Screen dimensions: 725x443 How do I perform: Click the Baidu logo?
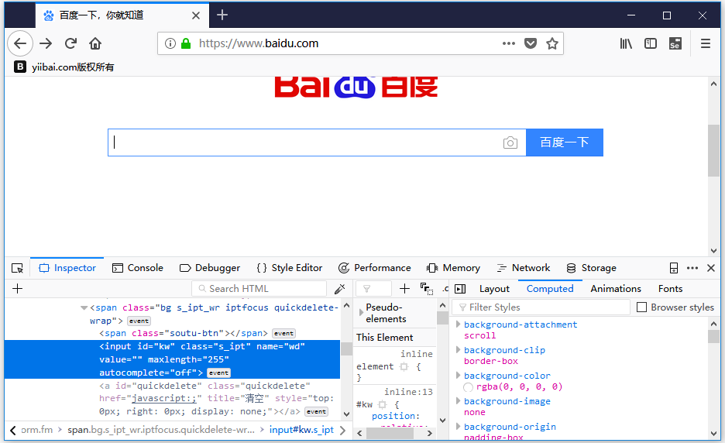[x=356, y=87]
